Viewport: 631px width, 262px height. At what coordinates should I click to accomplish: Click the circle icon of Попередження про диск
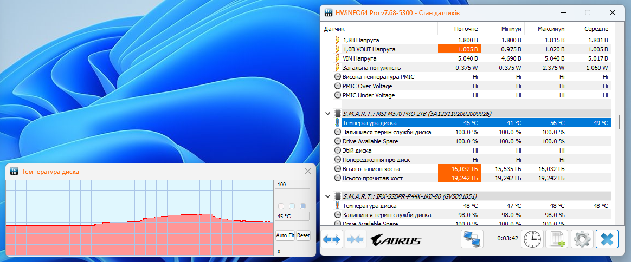[x=338, y=160]
